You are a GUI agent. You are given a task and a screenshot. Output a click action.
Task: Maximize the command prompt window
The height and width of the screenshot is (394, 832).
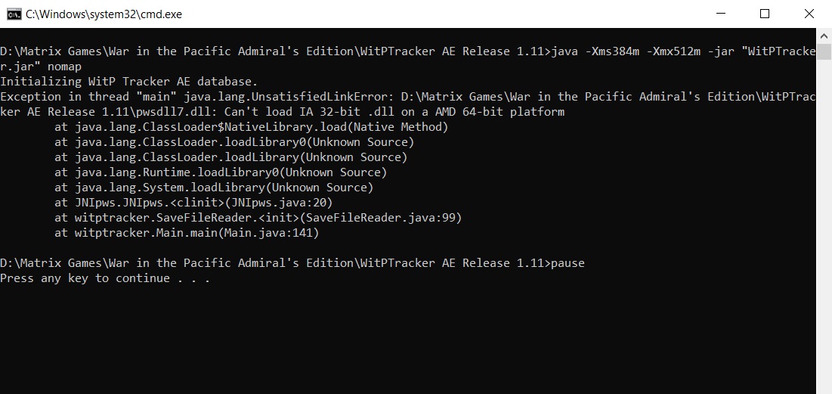click(765, 14)
